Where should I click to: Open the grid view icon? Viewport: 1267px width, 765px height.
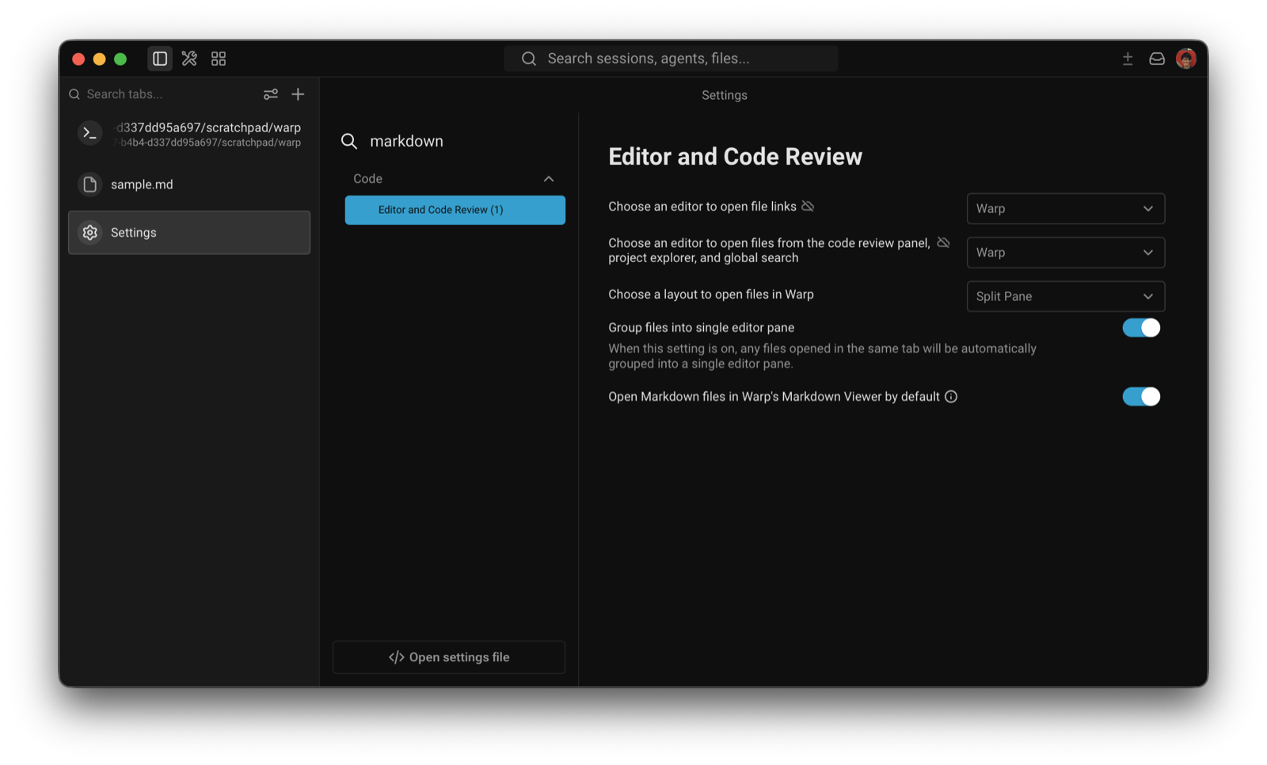219,59
